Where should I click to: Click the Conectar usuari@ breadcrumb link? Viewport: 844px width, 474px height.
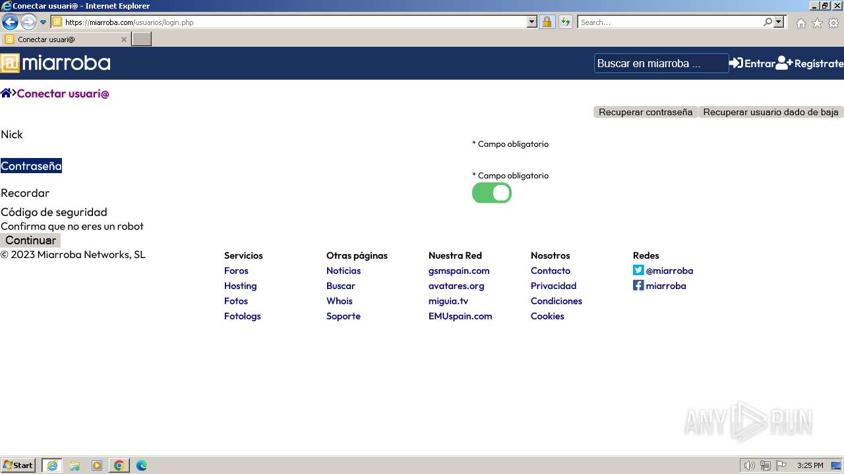tap(63, 93)
